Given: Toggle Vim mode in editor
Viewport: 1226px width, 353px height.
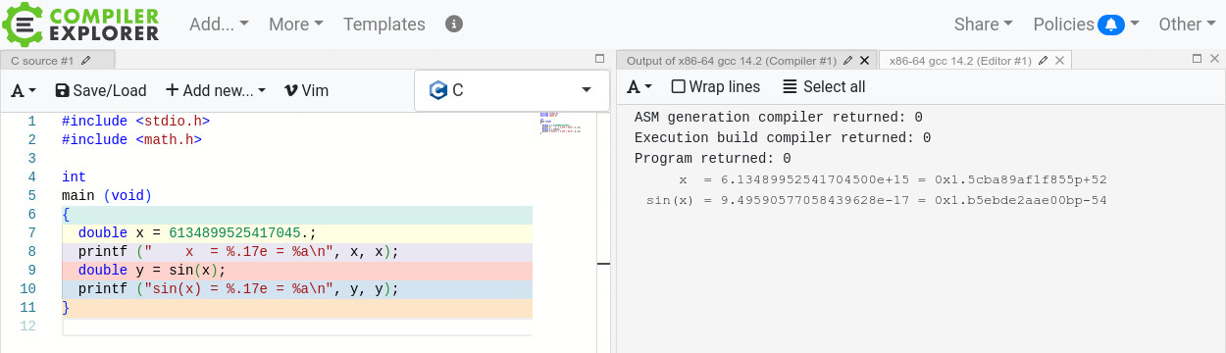Looking at the screenshot, I should [306, 90].
